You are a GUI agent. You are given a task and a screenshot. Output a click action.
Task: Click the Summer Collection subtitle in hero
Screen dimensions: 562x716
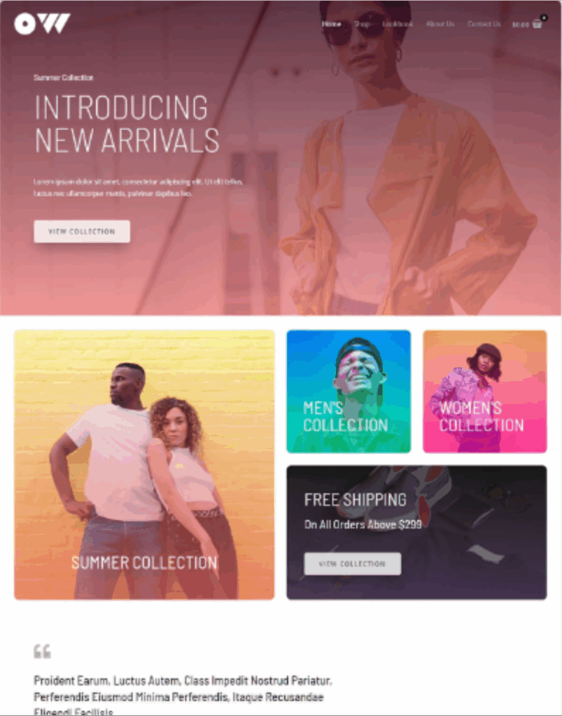64,78
